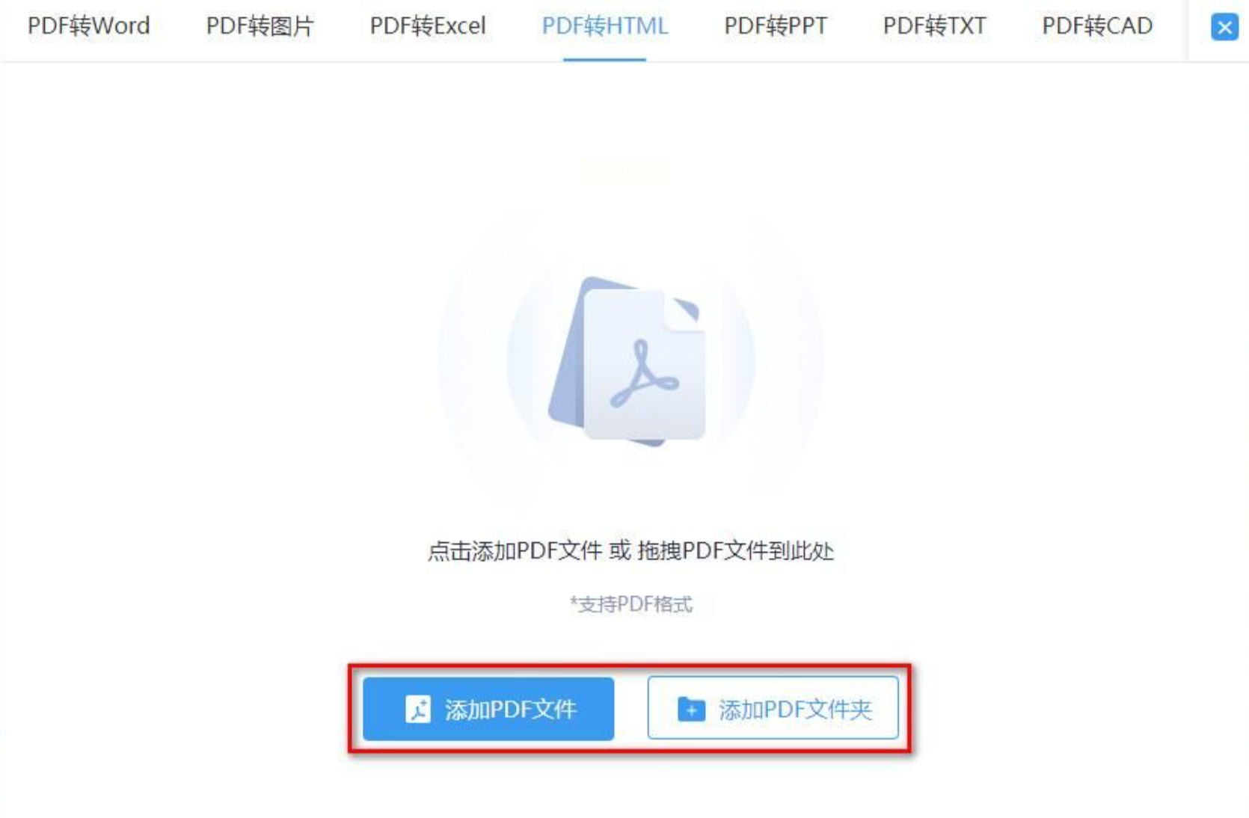Click the blue underline beneath PDF转HTML
Screen dimensions: 1249x818
(x=604, y=59)
